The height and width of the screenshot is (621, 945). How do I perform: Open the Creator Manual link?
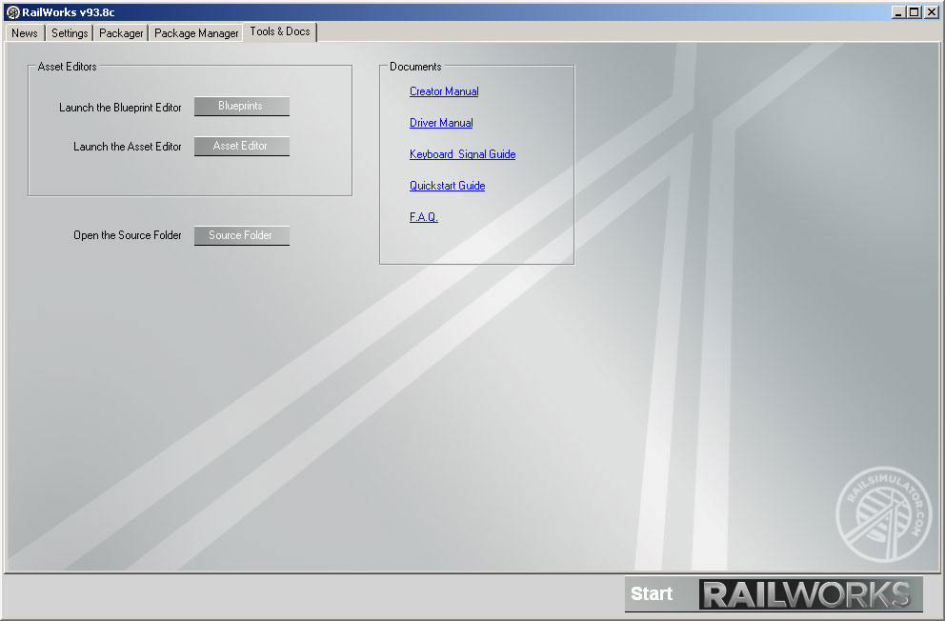(444, 91)
